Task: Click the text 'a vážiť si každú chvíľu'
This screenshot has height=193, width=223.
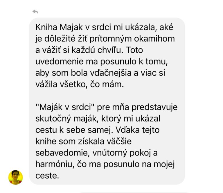Action: [x=79, y=50]
